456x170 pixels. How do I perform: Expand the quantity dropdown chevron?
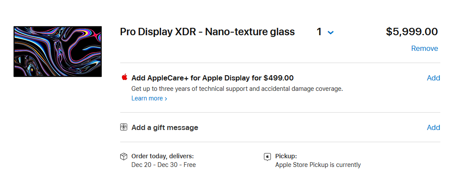[x=331, y=33]
